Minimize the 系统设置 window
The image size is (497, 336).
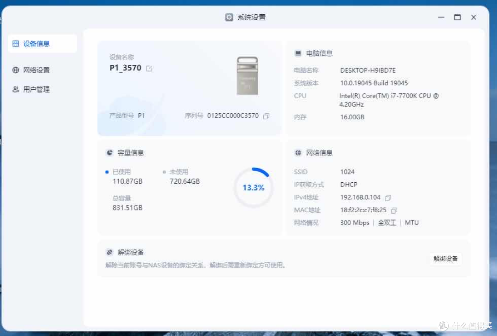click(x=441, y=17)
